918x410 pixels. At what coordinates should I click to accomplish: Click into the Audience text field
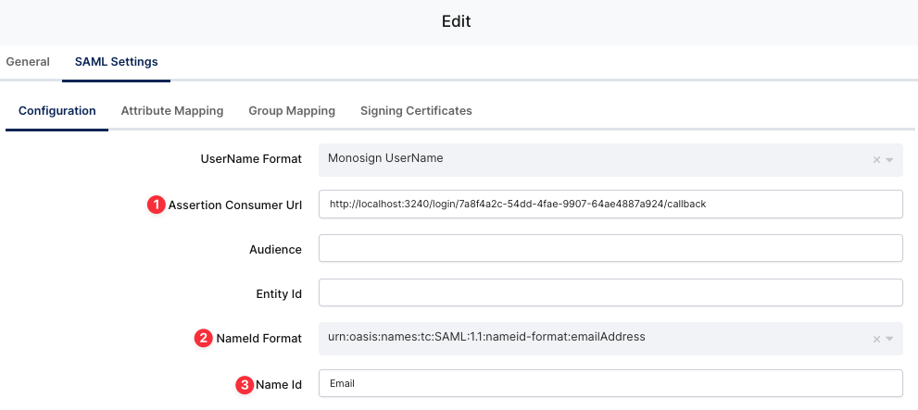coord(610,249)
